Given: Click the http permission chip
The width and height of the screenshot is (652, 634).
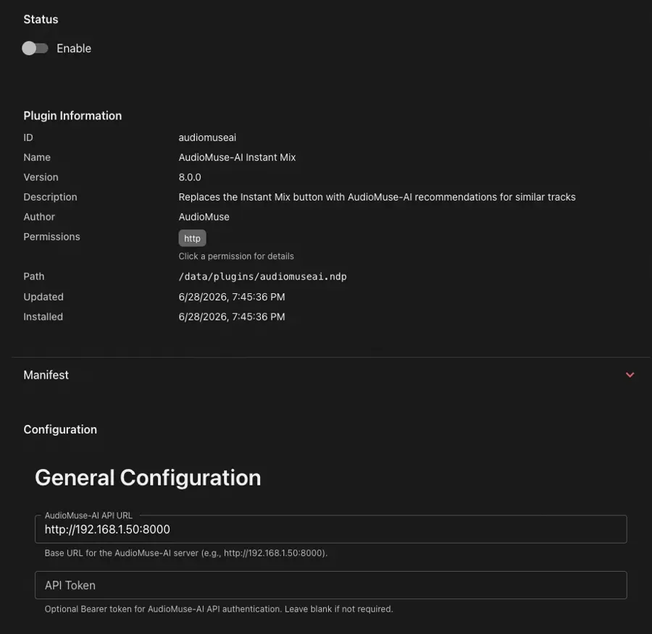Looking at the screenshot, I should (x=192, y=239).
